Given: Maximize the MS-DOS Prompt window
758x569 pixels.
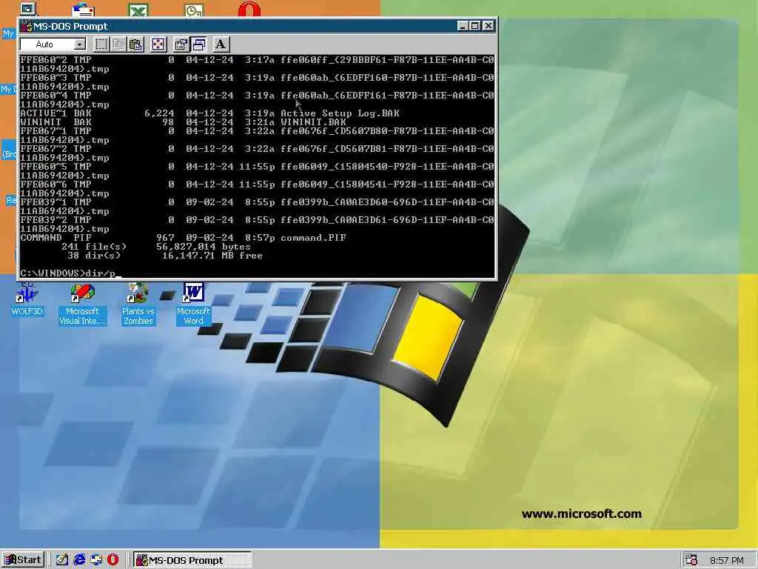Looking at the screenshot, I should (474, 26).
